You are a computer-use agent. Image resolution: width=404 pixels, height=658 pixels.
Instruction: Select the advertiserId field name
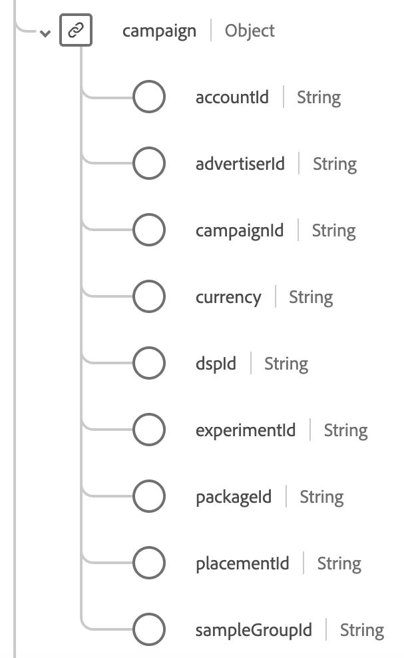(x=240, y=164)
